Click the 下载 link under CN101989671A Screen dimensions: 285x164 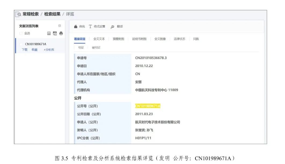point(24,50)
